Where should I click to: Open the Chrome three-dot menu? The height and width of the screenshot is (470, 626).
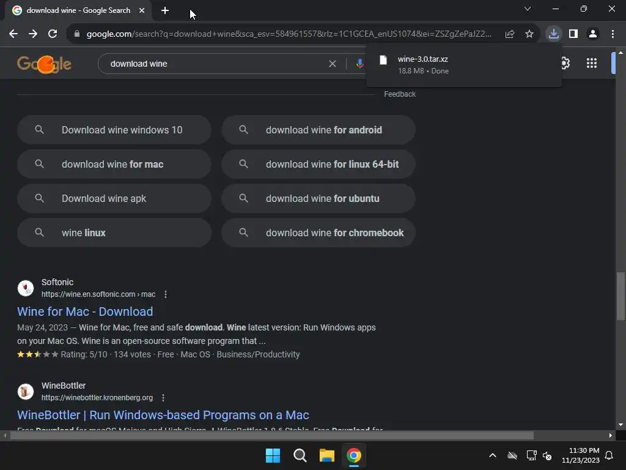point(613,34)
